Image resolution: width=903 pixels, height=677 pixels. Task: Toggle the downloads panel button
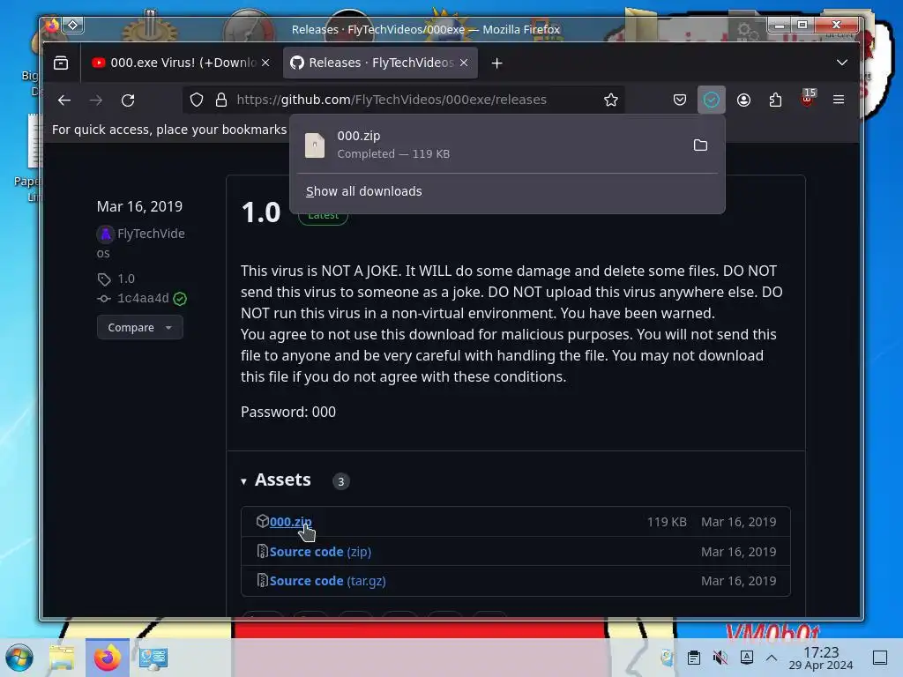712,100
